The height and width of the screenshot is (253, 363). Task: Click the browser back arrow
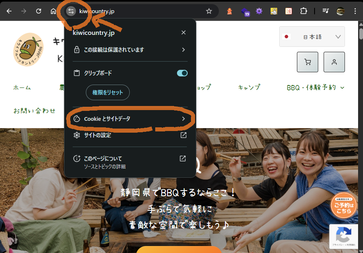point(9,11)
